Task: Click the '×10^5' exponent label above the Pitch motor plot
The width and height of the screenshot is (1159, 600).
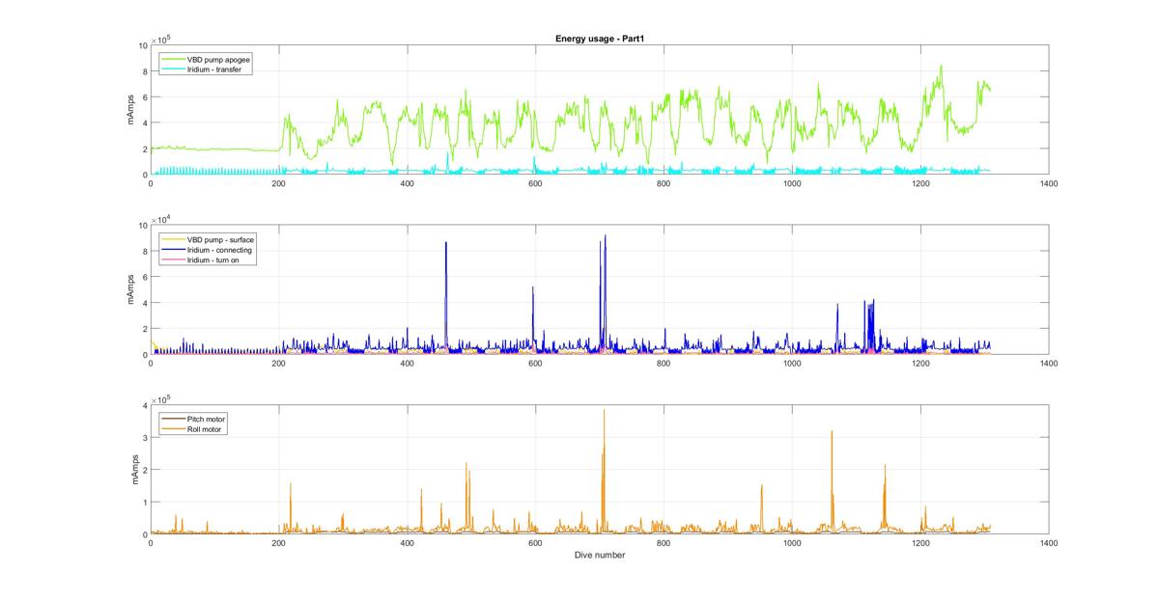Action: (161, 397)
